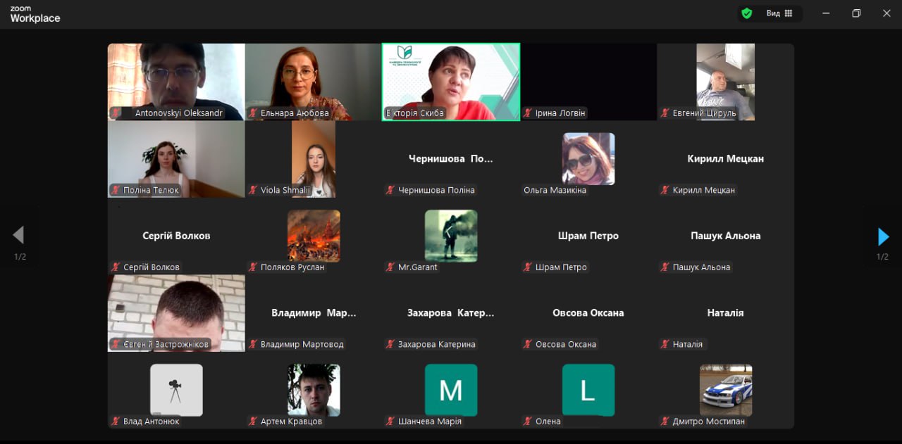The image size is (902, 444).
Task: Click Поляков Руслан's fire profile picture
Action: tap(314, 236)
